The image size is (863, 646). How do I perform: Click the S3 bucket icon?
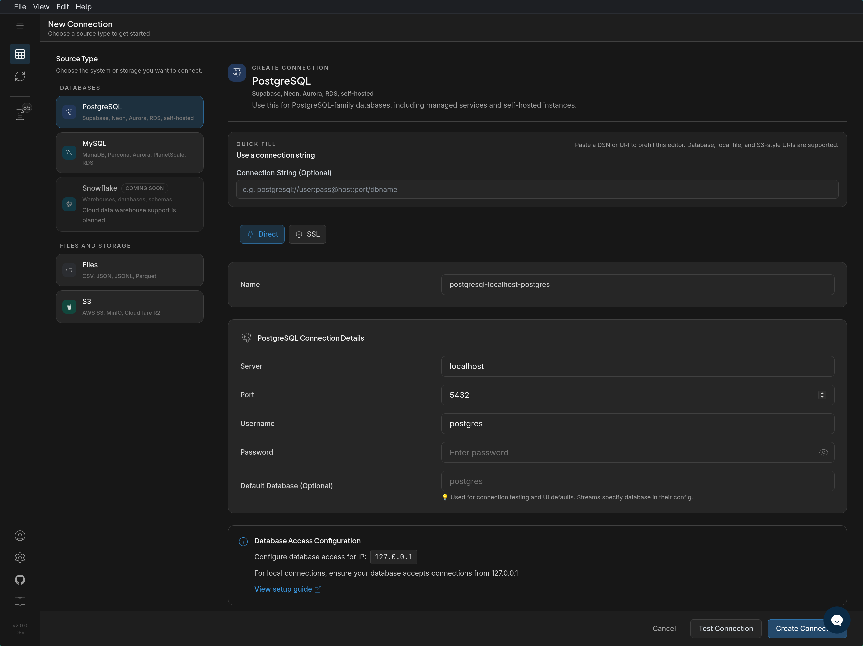coord(69,306)
